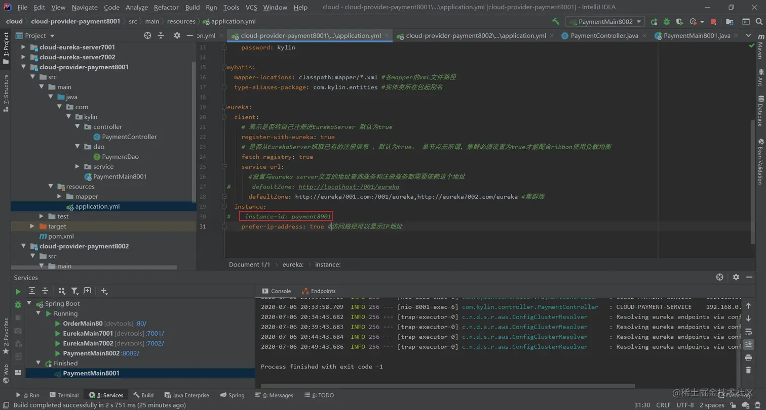
Task: Click Expand All in Services toolbar
Action: click(x=31, y=291)
